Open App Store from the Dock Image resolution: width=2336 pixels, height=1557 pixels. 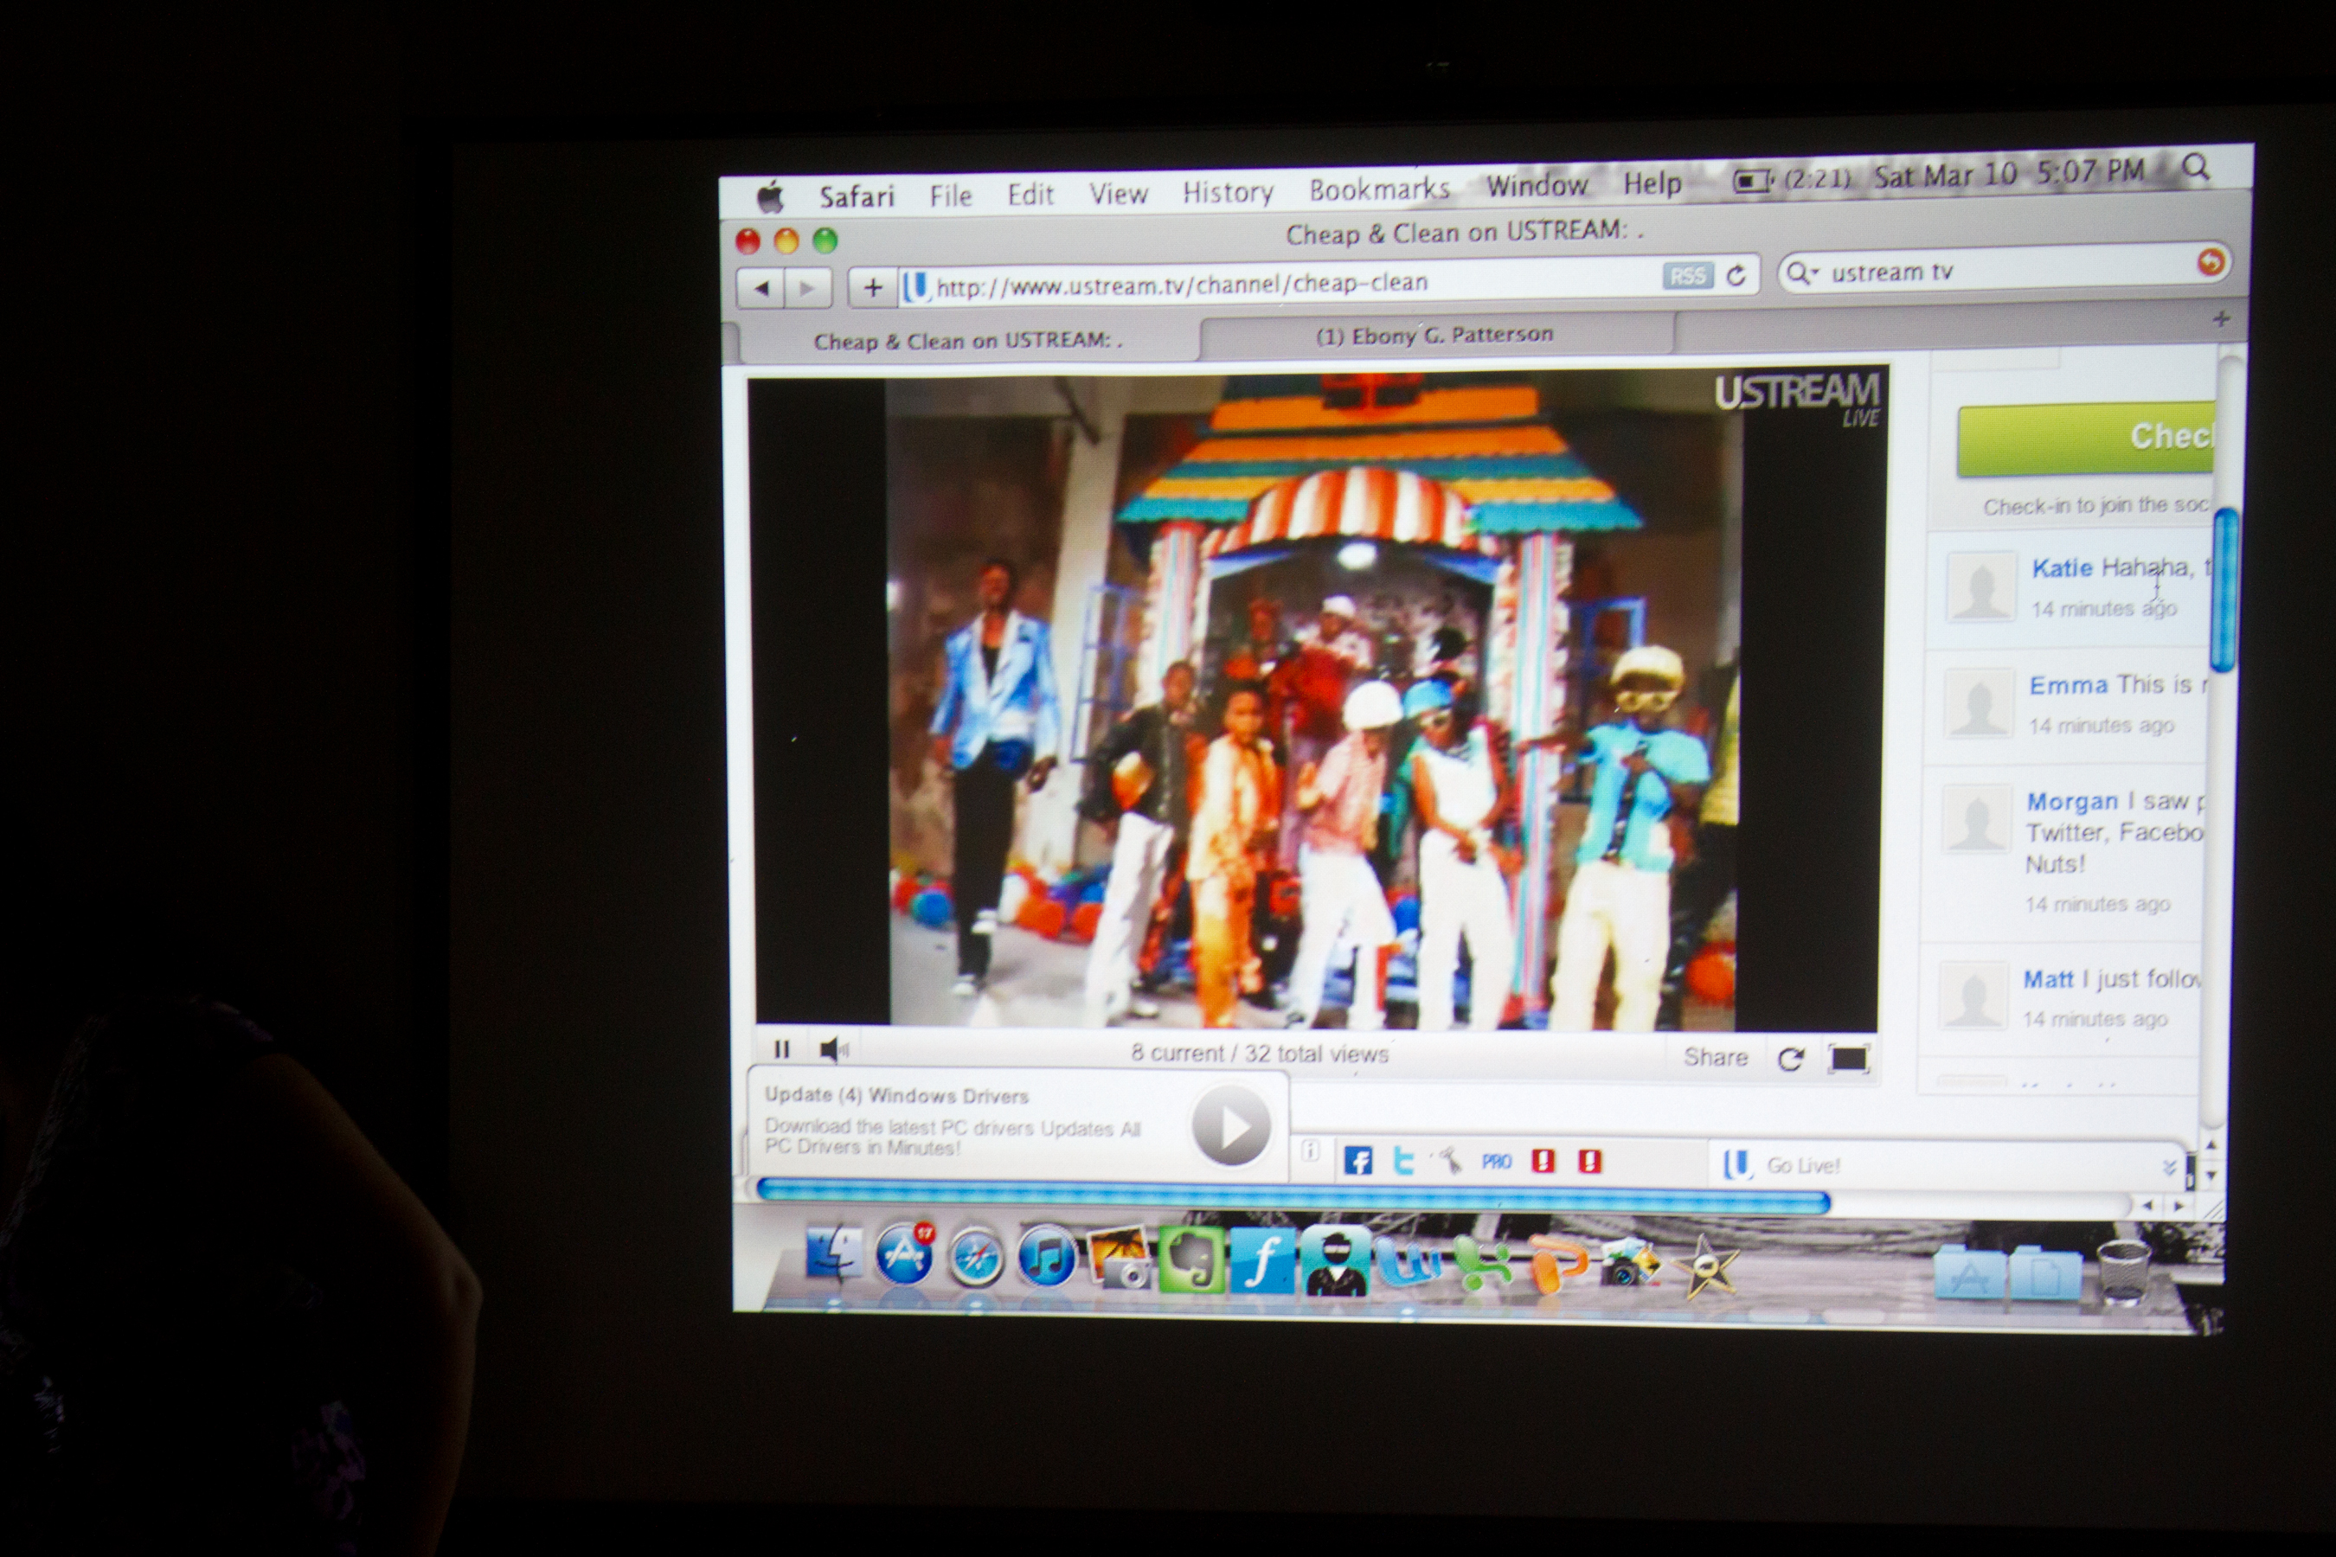904,1254
